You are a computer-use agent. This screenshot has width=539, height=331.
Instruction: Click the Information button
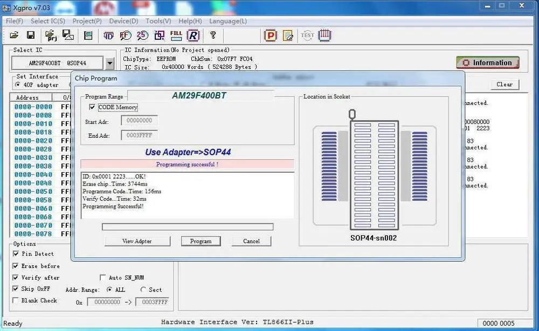pos(487,63)
